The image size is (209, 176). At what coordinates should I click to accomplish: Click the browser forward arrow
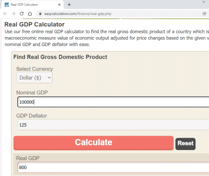coord(13,14)
